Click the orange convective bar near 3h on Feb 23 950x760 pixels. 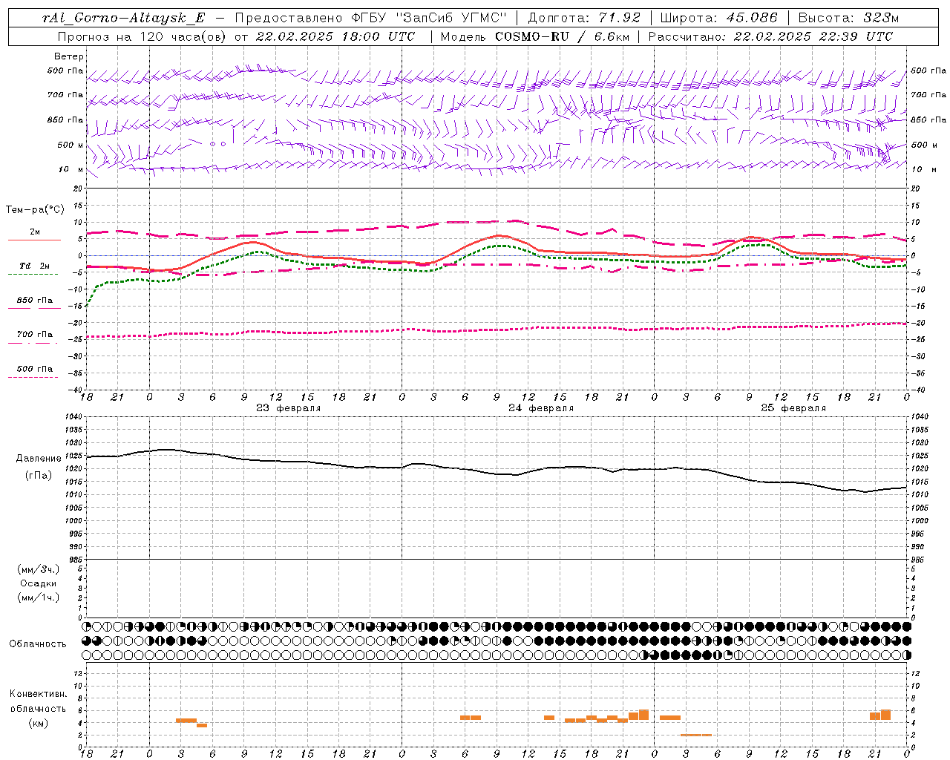click(x=186, y=720)
